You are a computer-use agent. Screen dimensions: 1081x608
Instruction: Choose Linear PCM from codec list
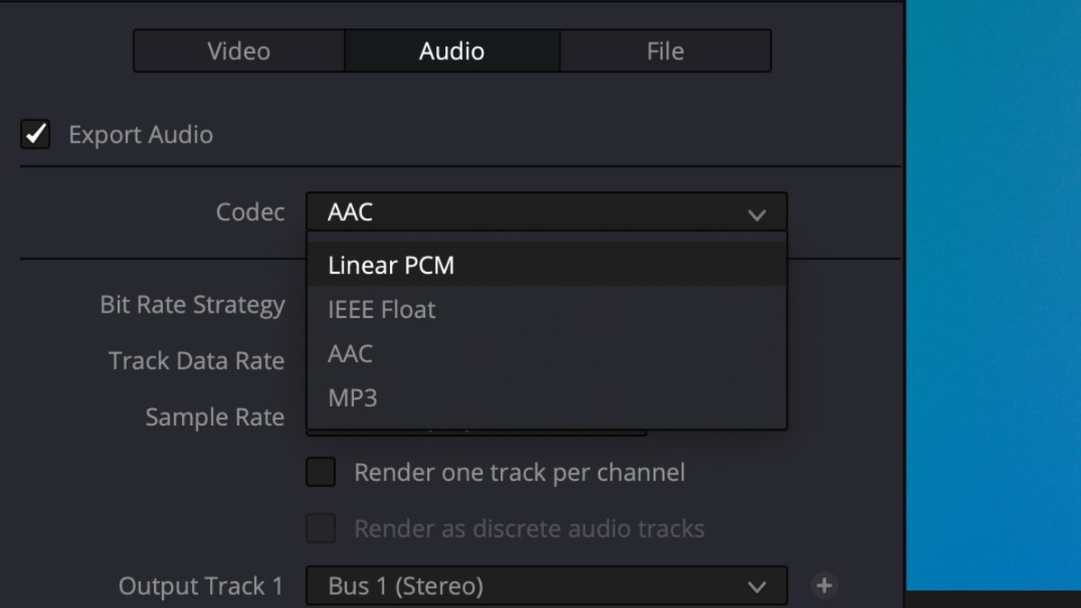coord(391,266)
